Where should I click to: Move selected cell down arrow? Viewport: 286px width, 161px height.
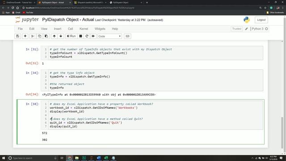[61, 36]
